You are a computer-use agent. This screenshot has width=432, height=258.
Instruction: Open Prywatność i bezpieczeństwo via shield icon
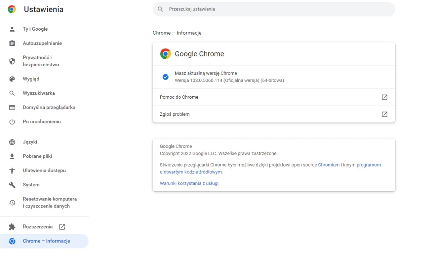12,61
